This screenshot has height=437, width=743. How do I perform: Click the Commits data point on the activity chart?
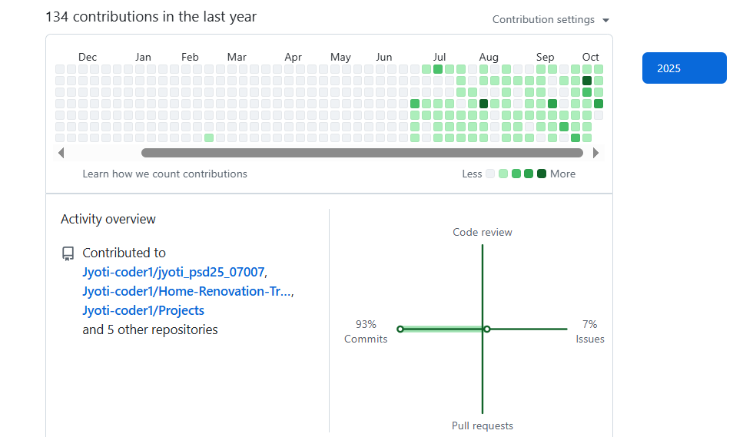400,329
